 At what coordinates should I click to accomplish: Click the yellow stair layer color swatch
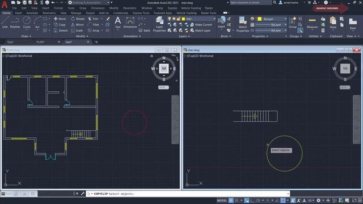[x=183, y=19]
